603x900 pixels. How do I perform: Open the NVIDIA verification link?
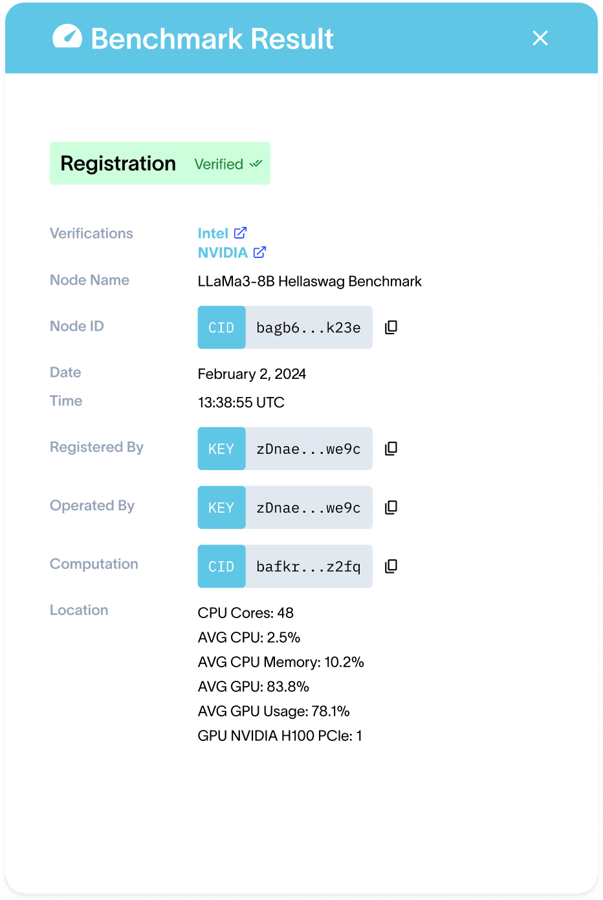(x=223, y=253)
